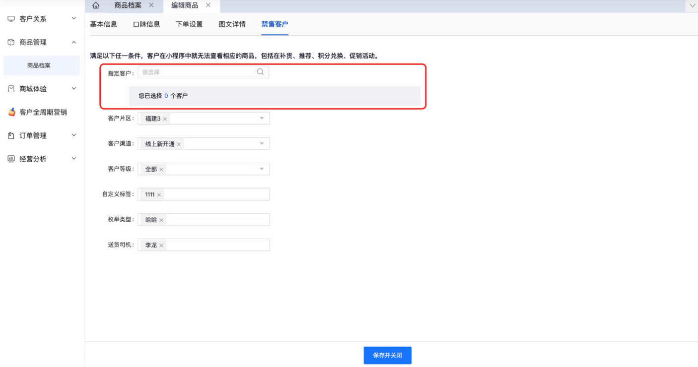
Task: Remove the 线上新开通 tag
Action: [179, 144]
